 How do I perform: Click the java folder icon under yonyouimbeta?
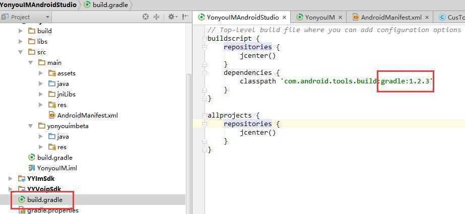[x=52, y=137]
